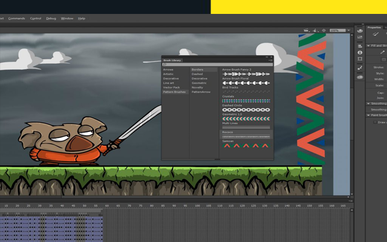Click the center stage icon
This screenshot has width=387, height=242.
(323, 30)
